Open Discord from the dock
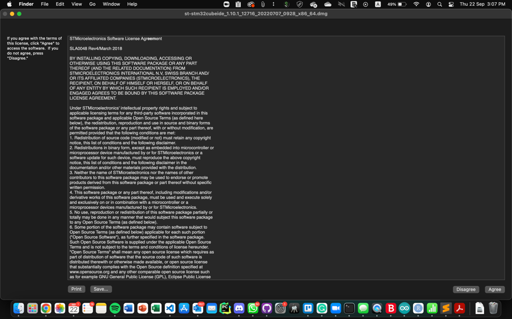This screenshot has height=319, width=512. 239,308
